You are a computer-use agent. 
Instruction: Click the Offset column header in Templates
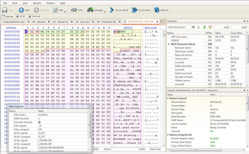coord(210,33)
